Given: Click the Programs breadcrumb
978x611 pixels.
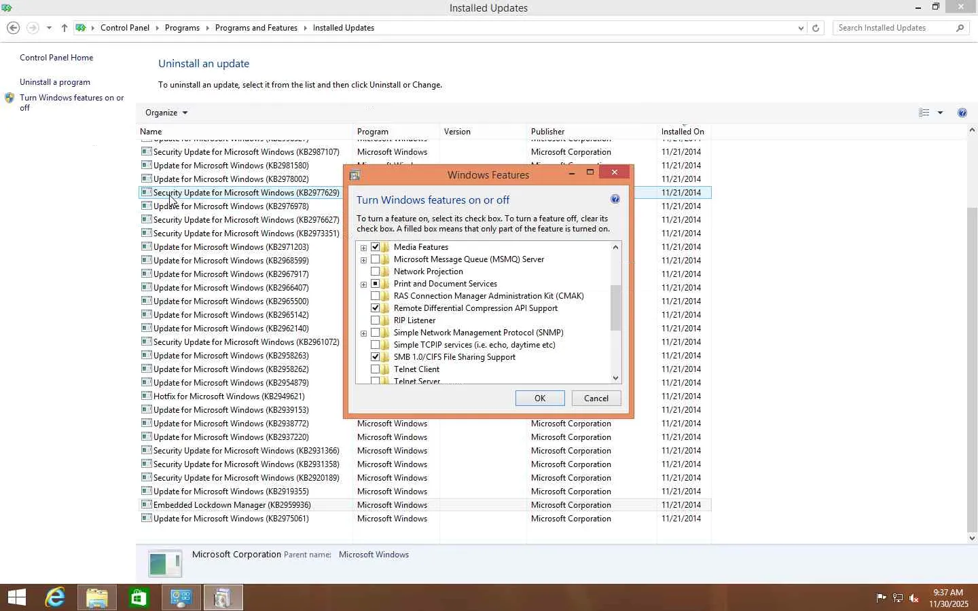Looking at the screenshot, I should pos(182,28).
